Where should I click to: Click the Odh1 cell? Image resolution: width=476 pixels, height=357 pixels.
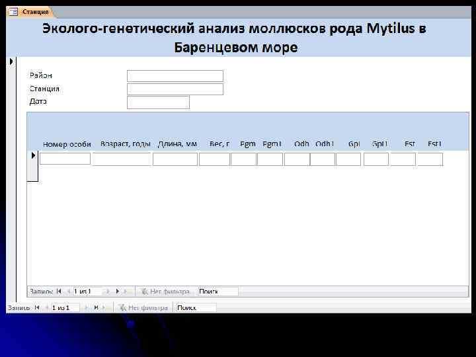click(323, 159)
